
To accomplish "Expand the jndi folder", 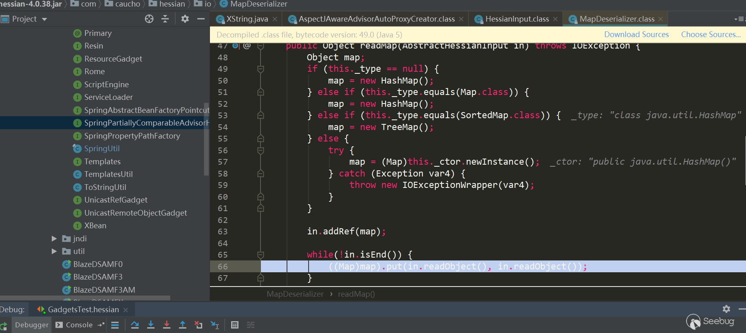I will [x=54, y=238].
